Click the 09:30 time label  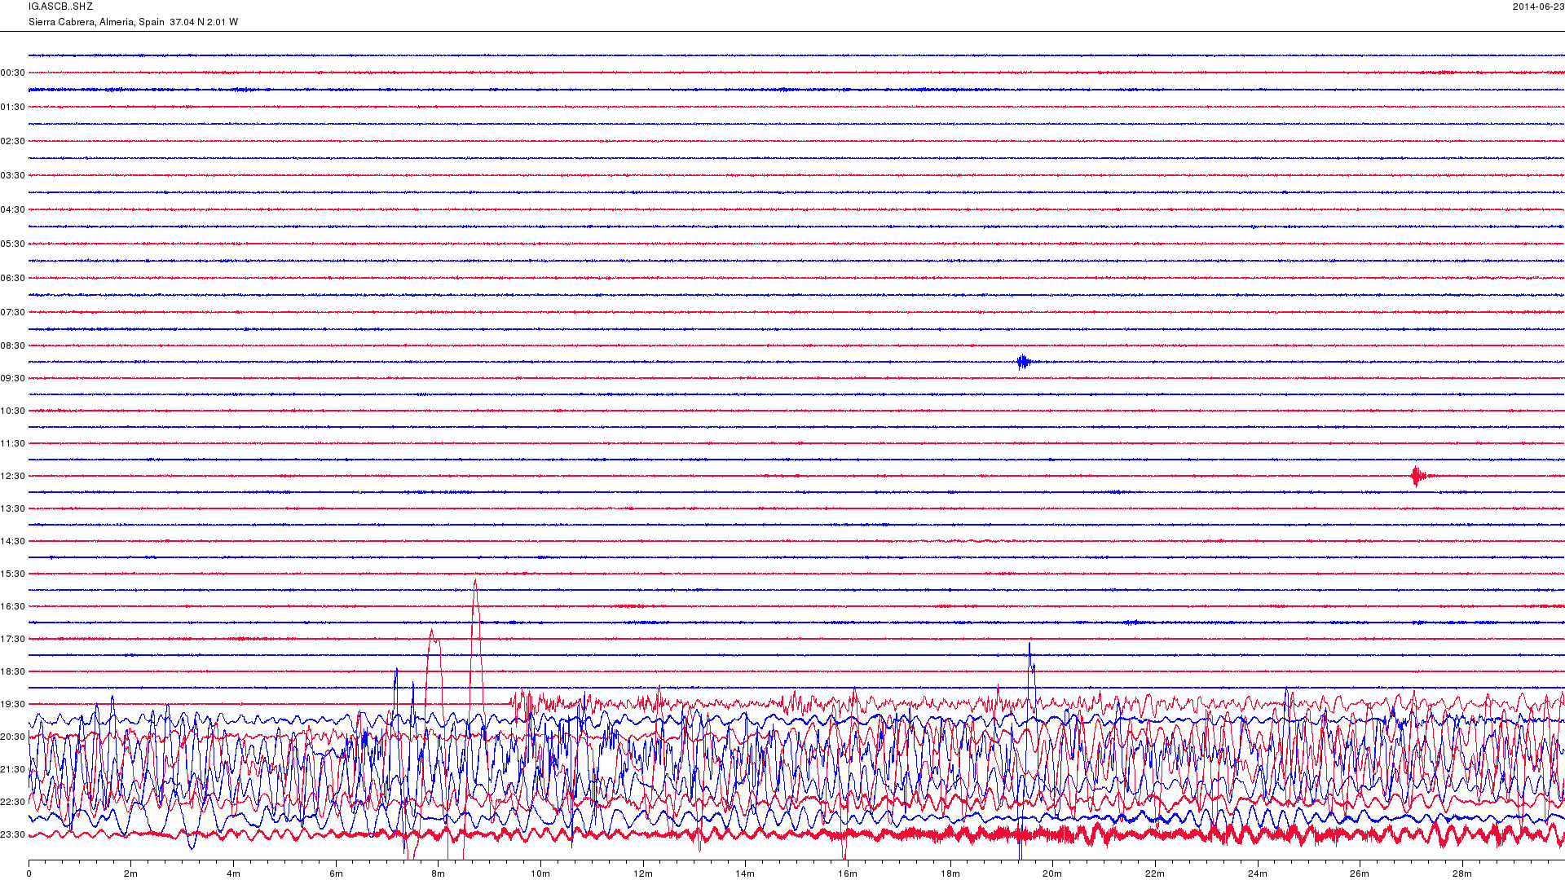click(x=13, y=379)
